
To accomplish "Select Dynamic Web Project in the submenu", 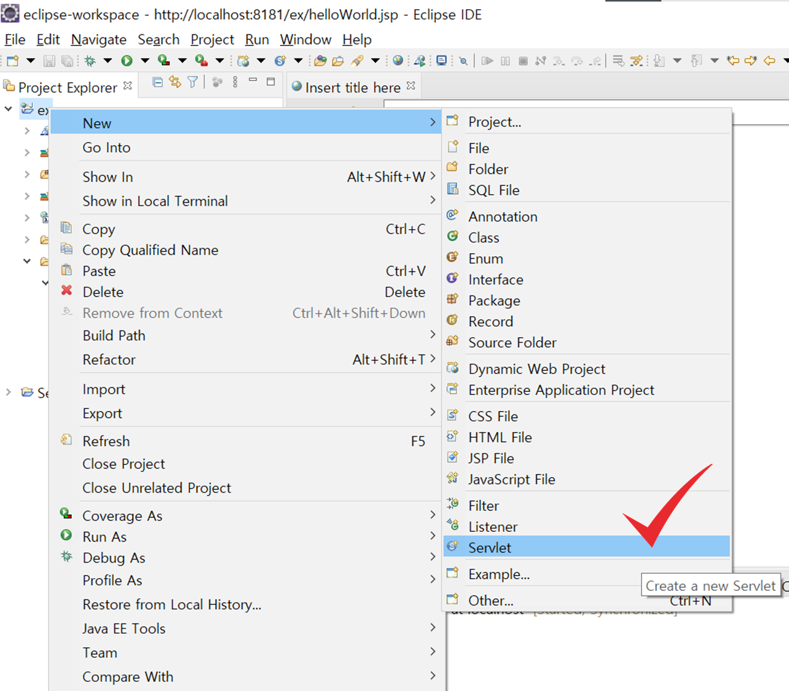I will (587, 369).
